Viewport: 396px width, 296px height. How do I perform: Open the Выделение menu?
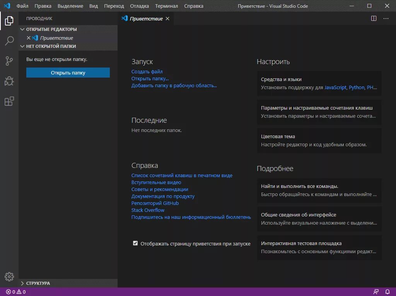70,6
